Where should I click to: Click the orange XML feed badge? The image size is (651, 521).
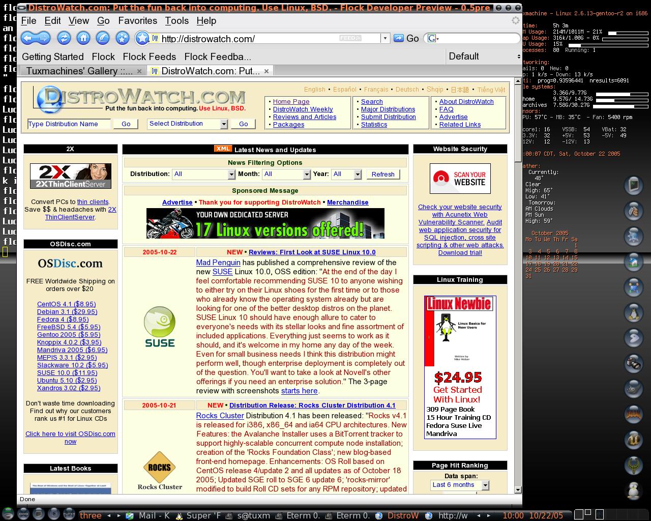[x=223, y=149]
